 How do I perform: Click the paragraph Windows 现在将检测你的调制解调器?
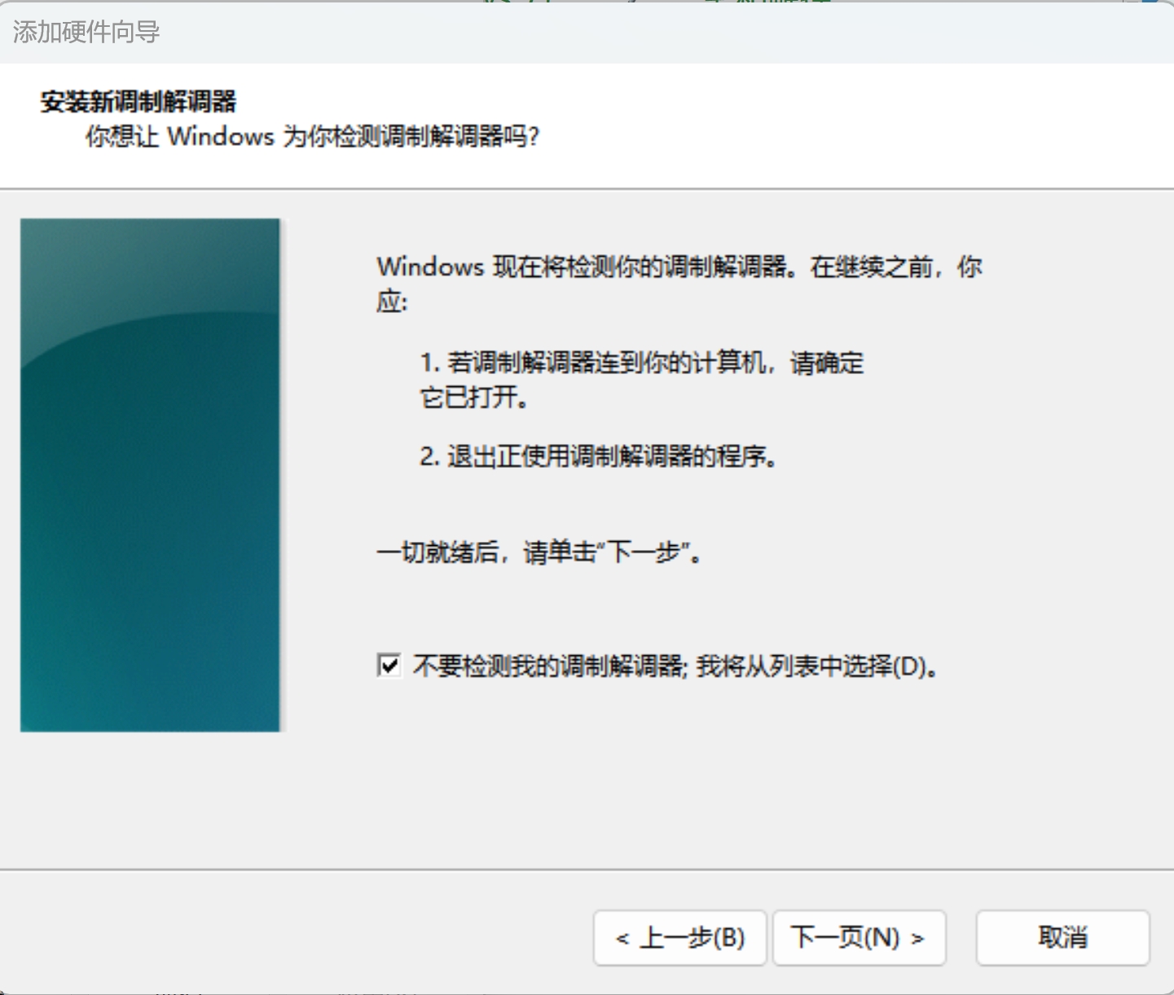tap(679, 284)
